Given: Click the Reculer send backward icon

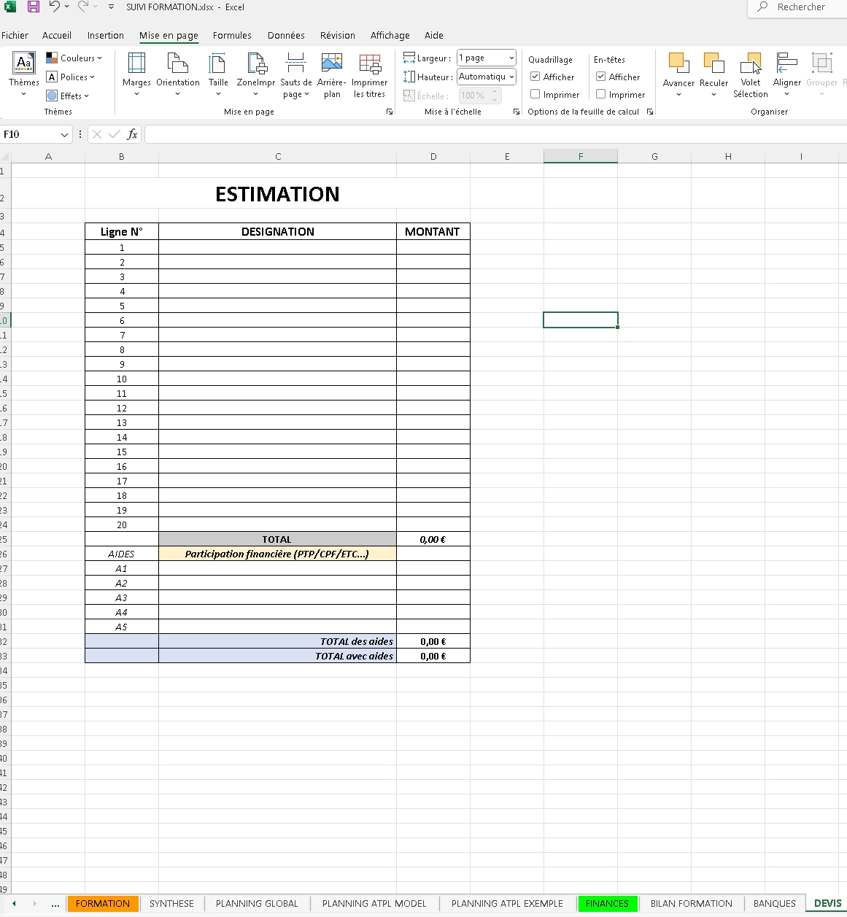Looking at the screenshot, I should [x=713, y=63].
